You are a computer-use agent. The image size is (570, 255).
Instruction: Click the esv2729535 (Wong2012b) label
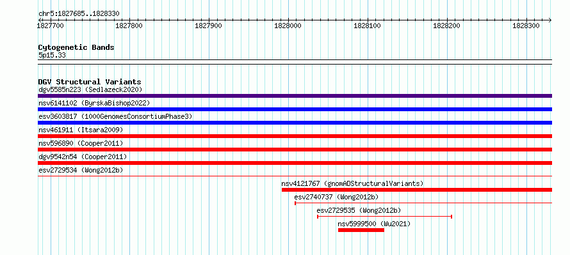click(359, 210)
